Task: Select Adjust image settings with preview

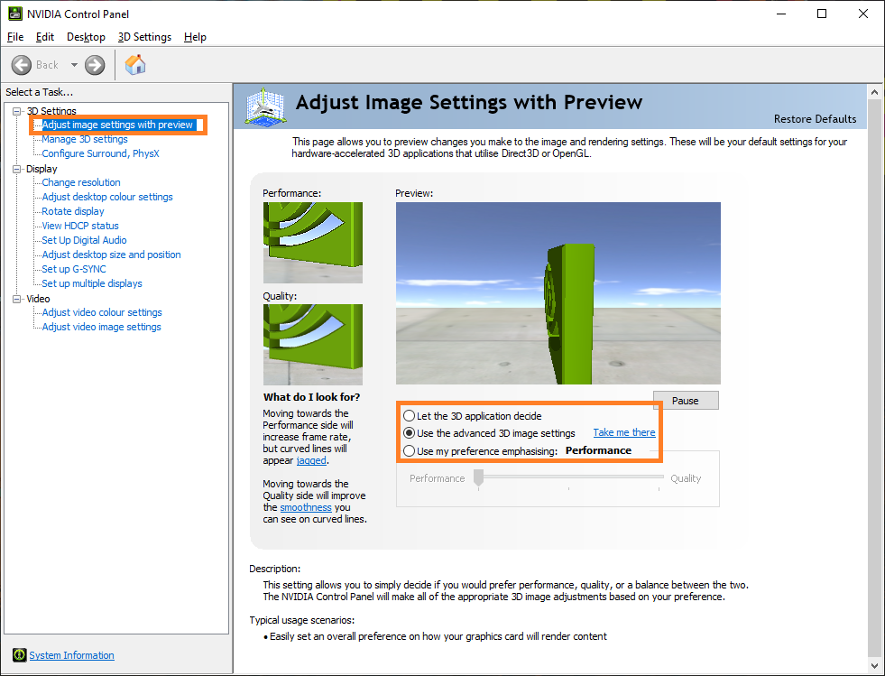Action: click(x=117, y=125)
